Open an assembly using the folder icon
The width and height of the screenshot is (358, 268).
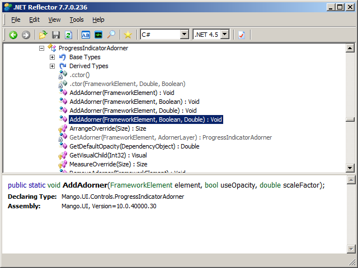[x=43, y=35]
